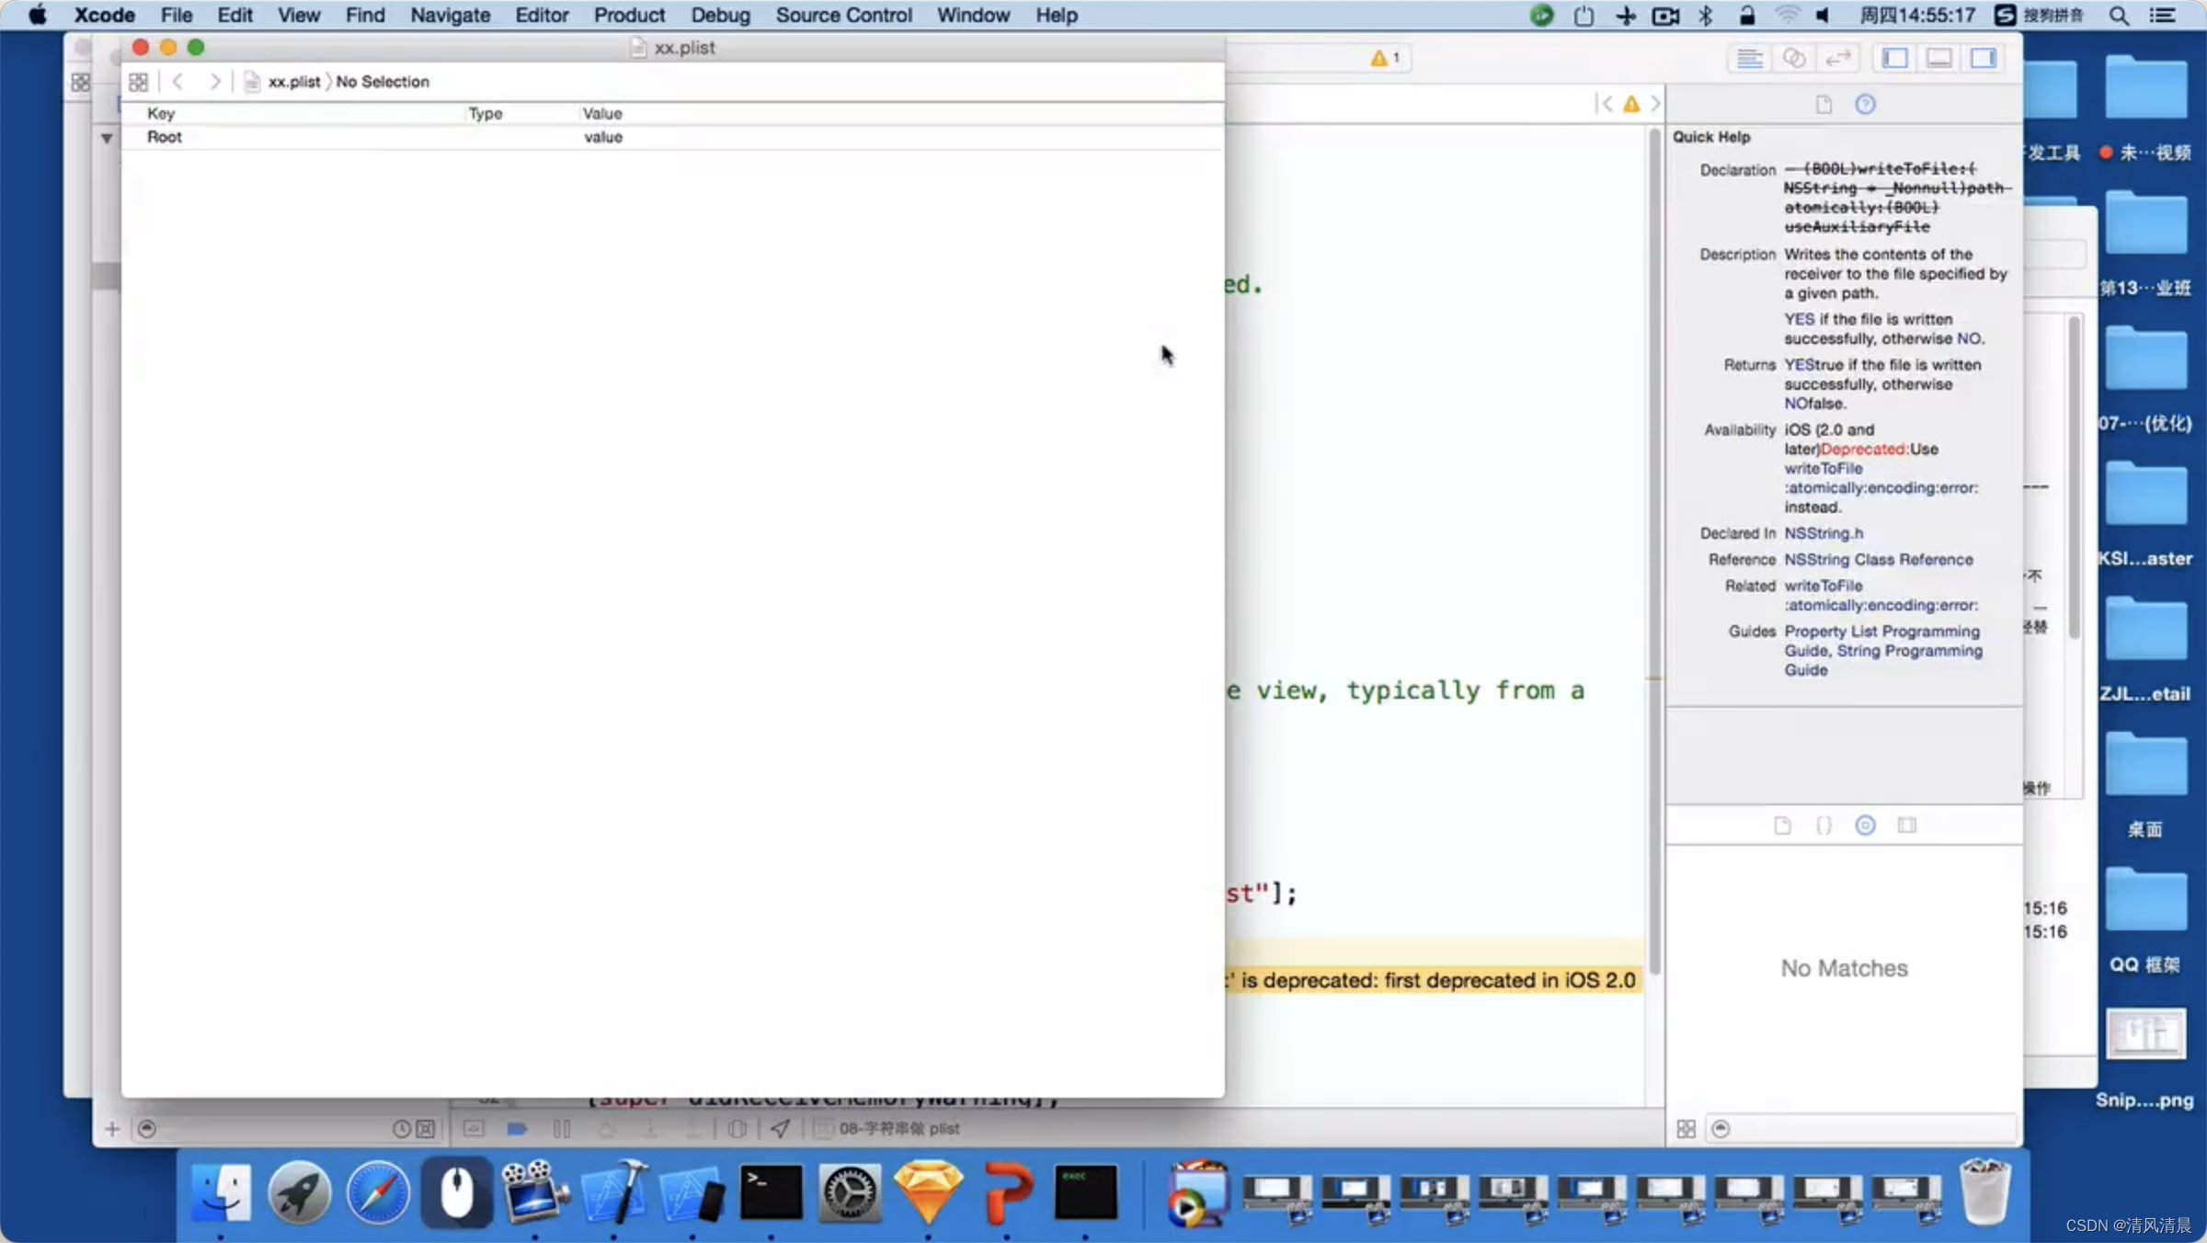Click the issue warning triangle in the jump bar
Screen dimensions: 2207x1243
point(1631,104)
